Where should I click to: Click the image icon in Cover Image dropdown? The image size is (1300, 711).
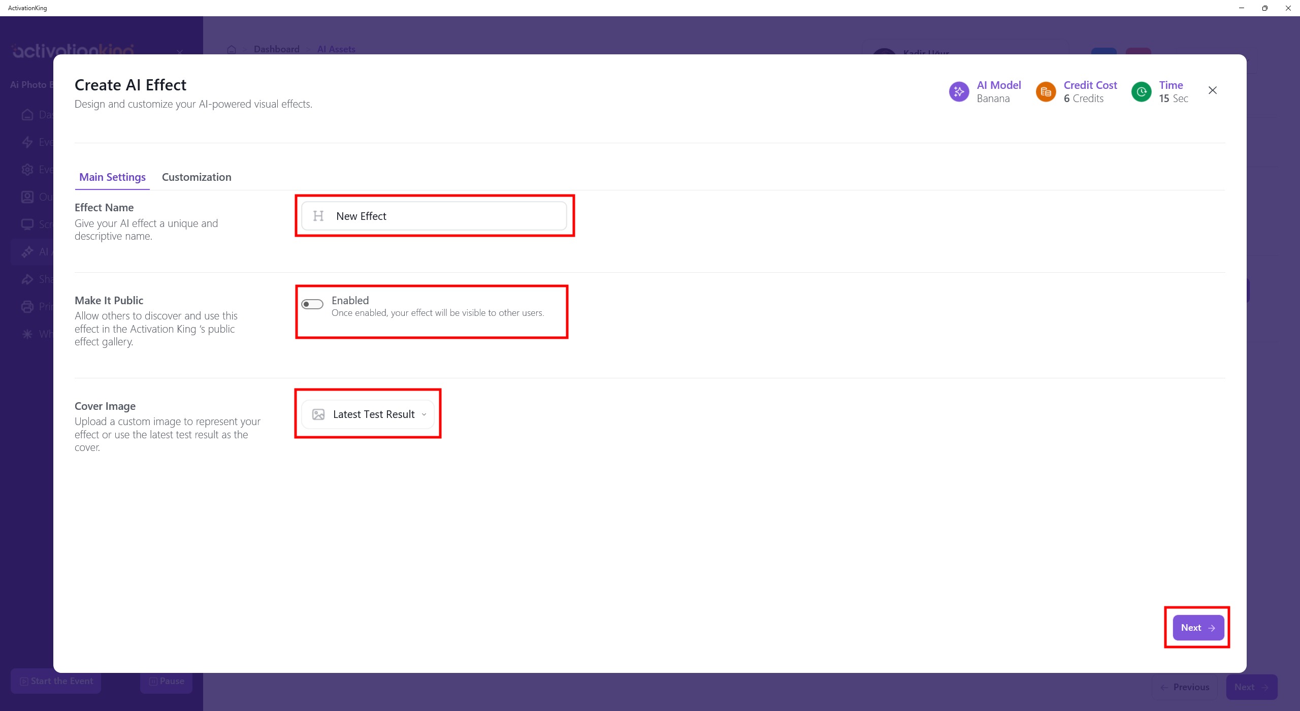tap(318, 415)
